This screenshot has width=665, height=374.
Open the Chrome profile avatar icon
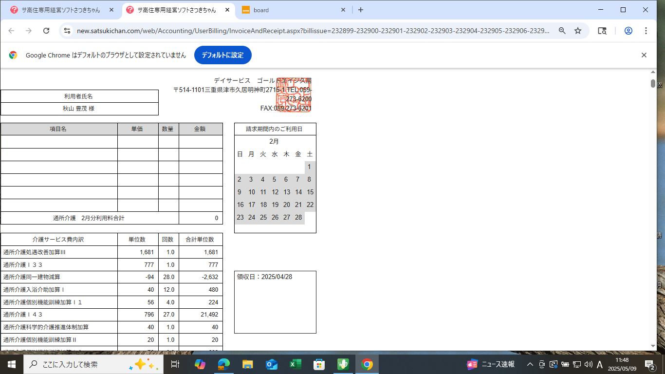click(628, 31)
